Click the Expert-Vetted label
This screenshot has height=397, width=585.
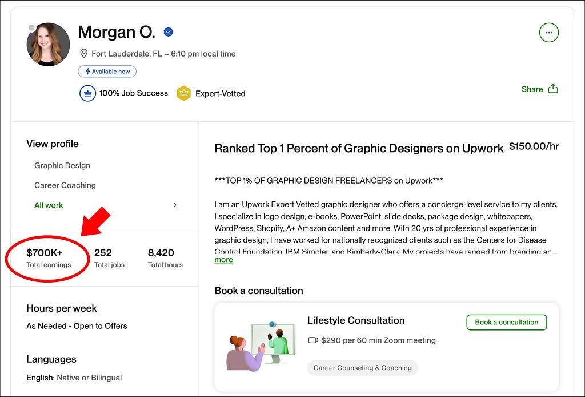point(221,94)
